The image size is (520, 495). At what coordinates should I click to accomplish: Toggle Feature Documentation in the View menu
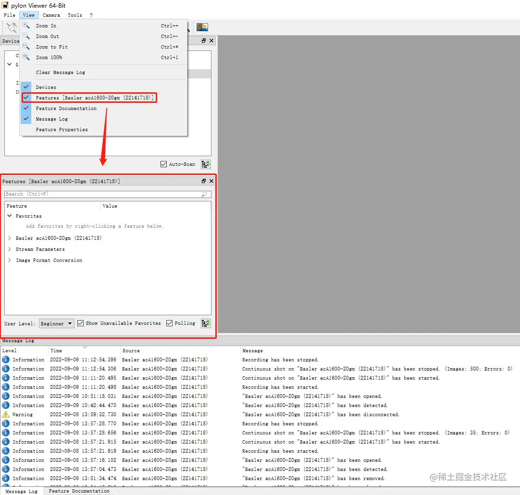103,109
